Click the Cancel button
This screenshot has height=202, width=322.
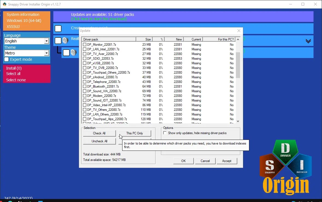pyautogui.click(x=205, y=161)
